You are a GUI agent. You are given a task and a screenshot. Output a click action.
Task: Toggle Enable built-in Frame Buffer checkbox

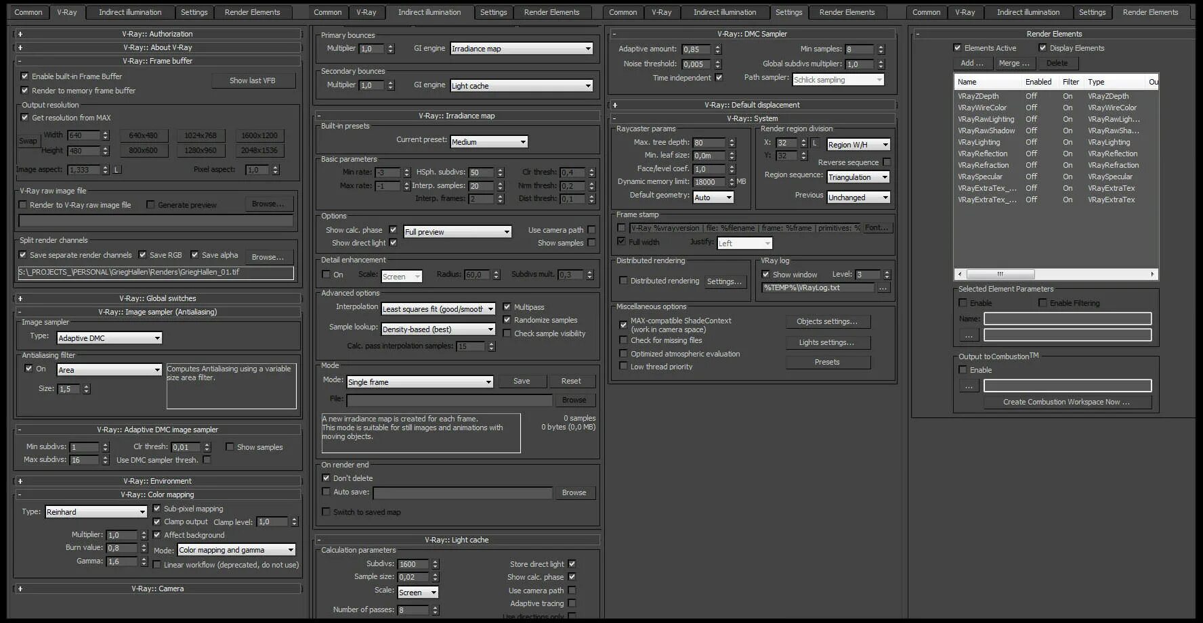pos(24,76)
